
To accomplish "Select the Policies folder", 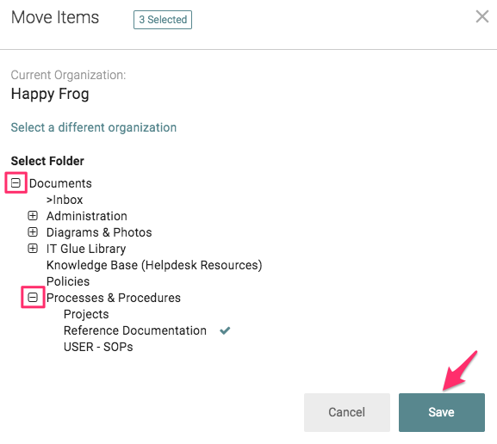I will pos(68,281).
